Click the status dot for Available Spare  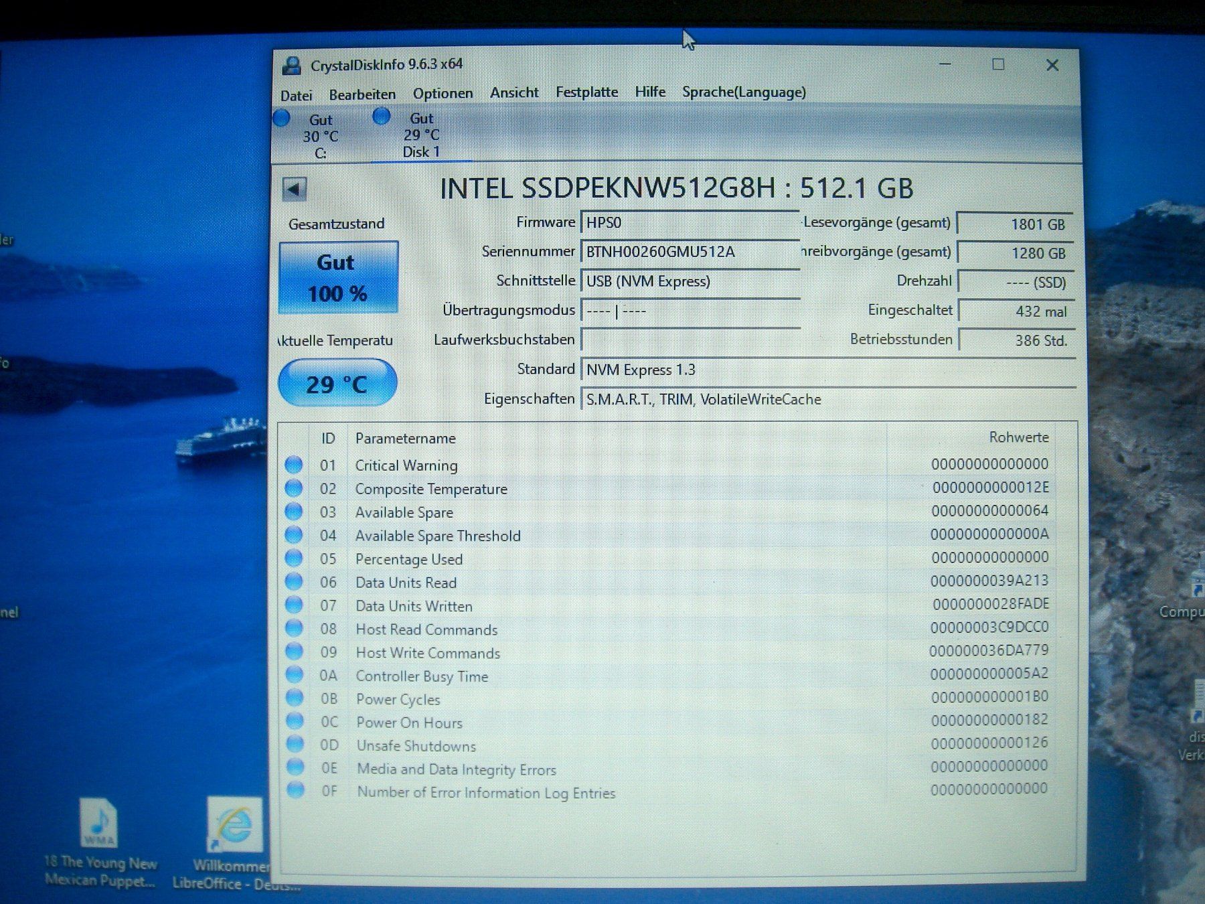pos(295,511)
